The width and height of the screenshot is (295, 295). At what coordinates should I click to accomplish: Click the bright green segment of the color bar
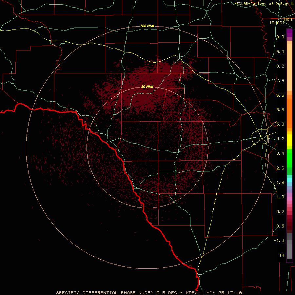(x=289, y=158)
